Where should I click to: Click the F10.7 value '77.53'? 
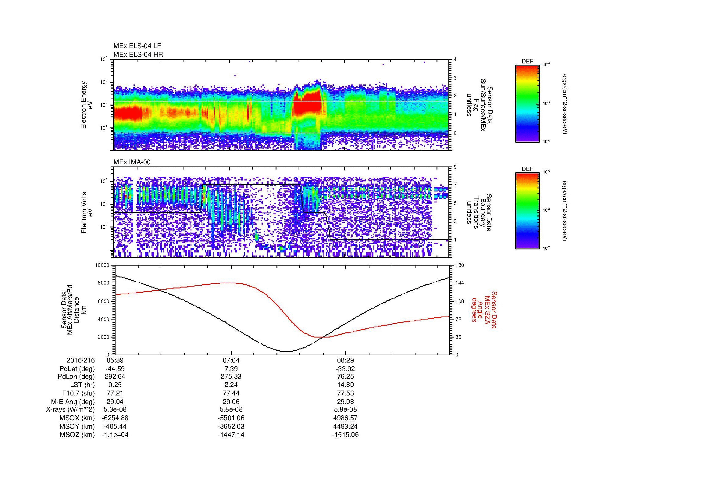(345, 393)
